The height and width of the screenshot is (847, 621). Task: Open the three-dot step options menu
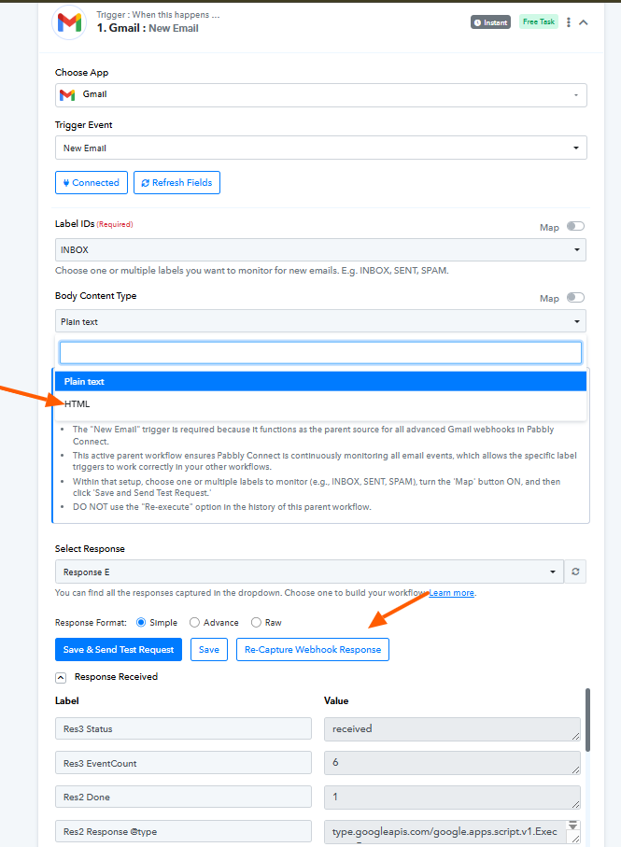click(569, 21)
